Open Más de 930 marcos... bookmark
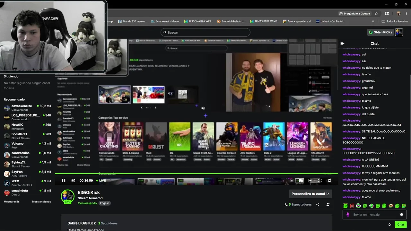The image size is (411, 231). [x=132, y=21]
